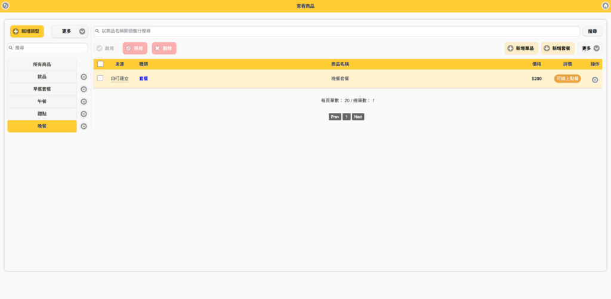Select the 所有商品 category
The image size is (611, 299).
pos(42,64)
